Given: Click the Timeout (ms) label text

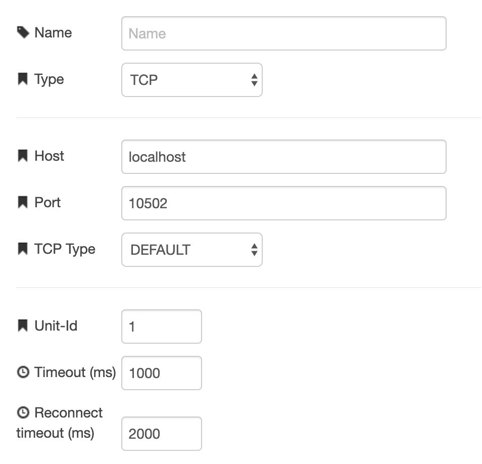Looking at the screenshot, I should coord(75,373).
